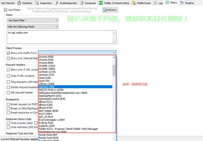Click the Actions button
The width and height of the screenshot is (203, 141).
tap(110, 10)
